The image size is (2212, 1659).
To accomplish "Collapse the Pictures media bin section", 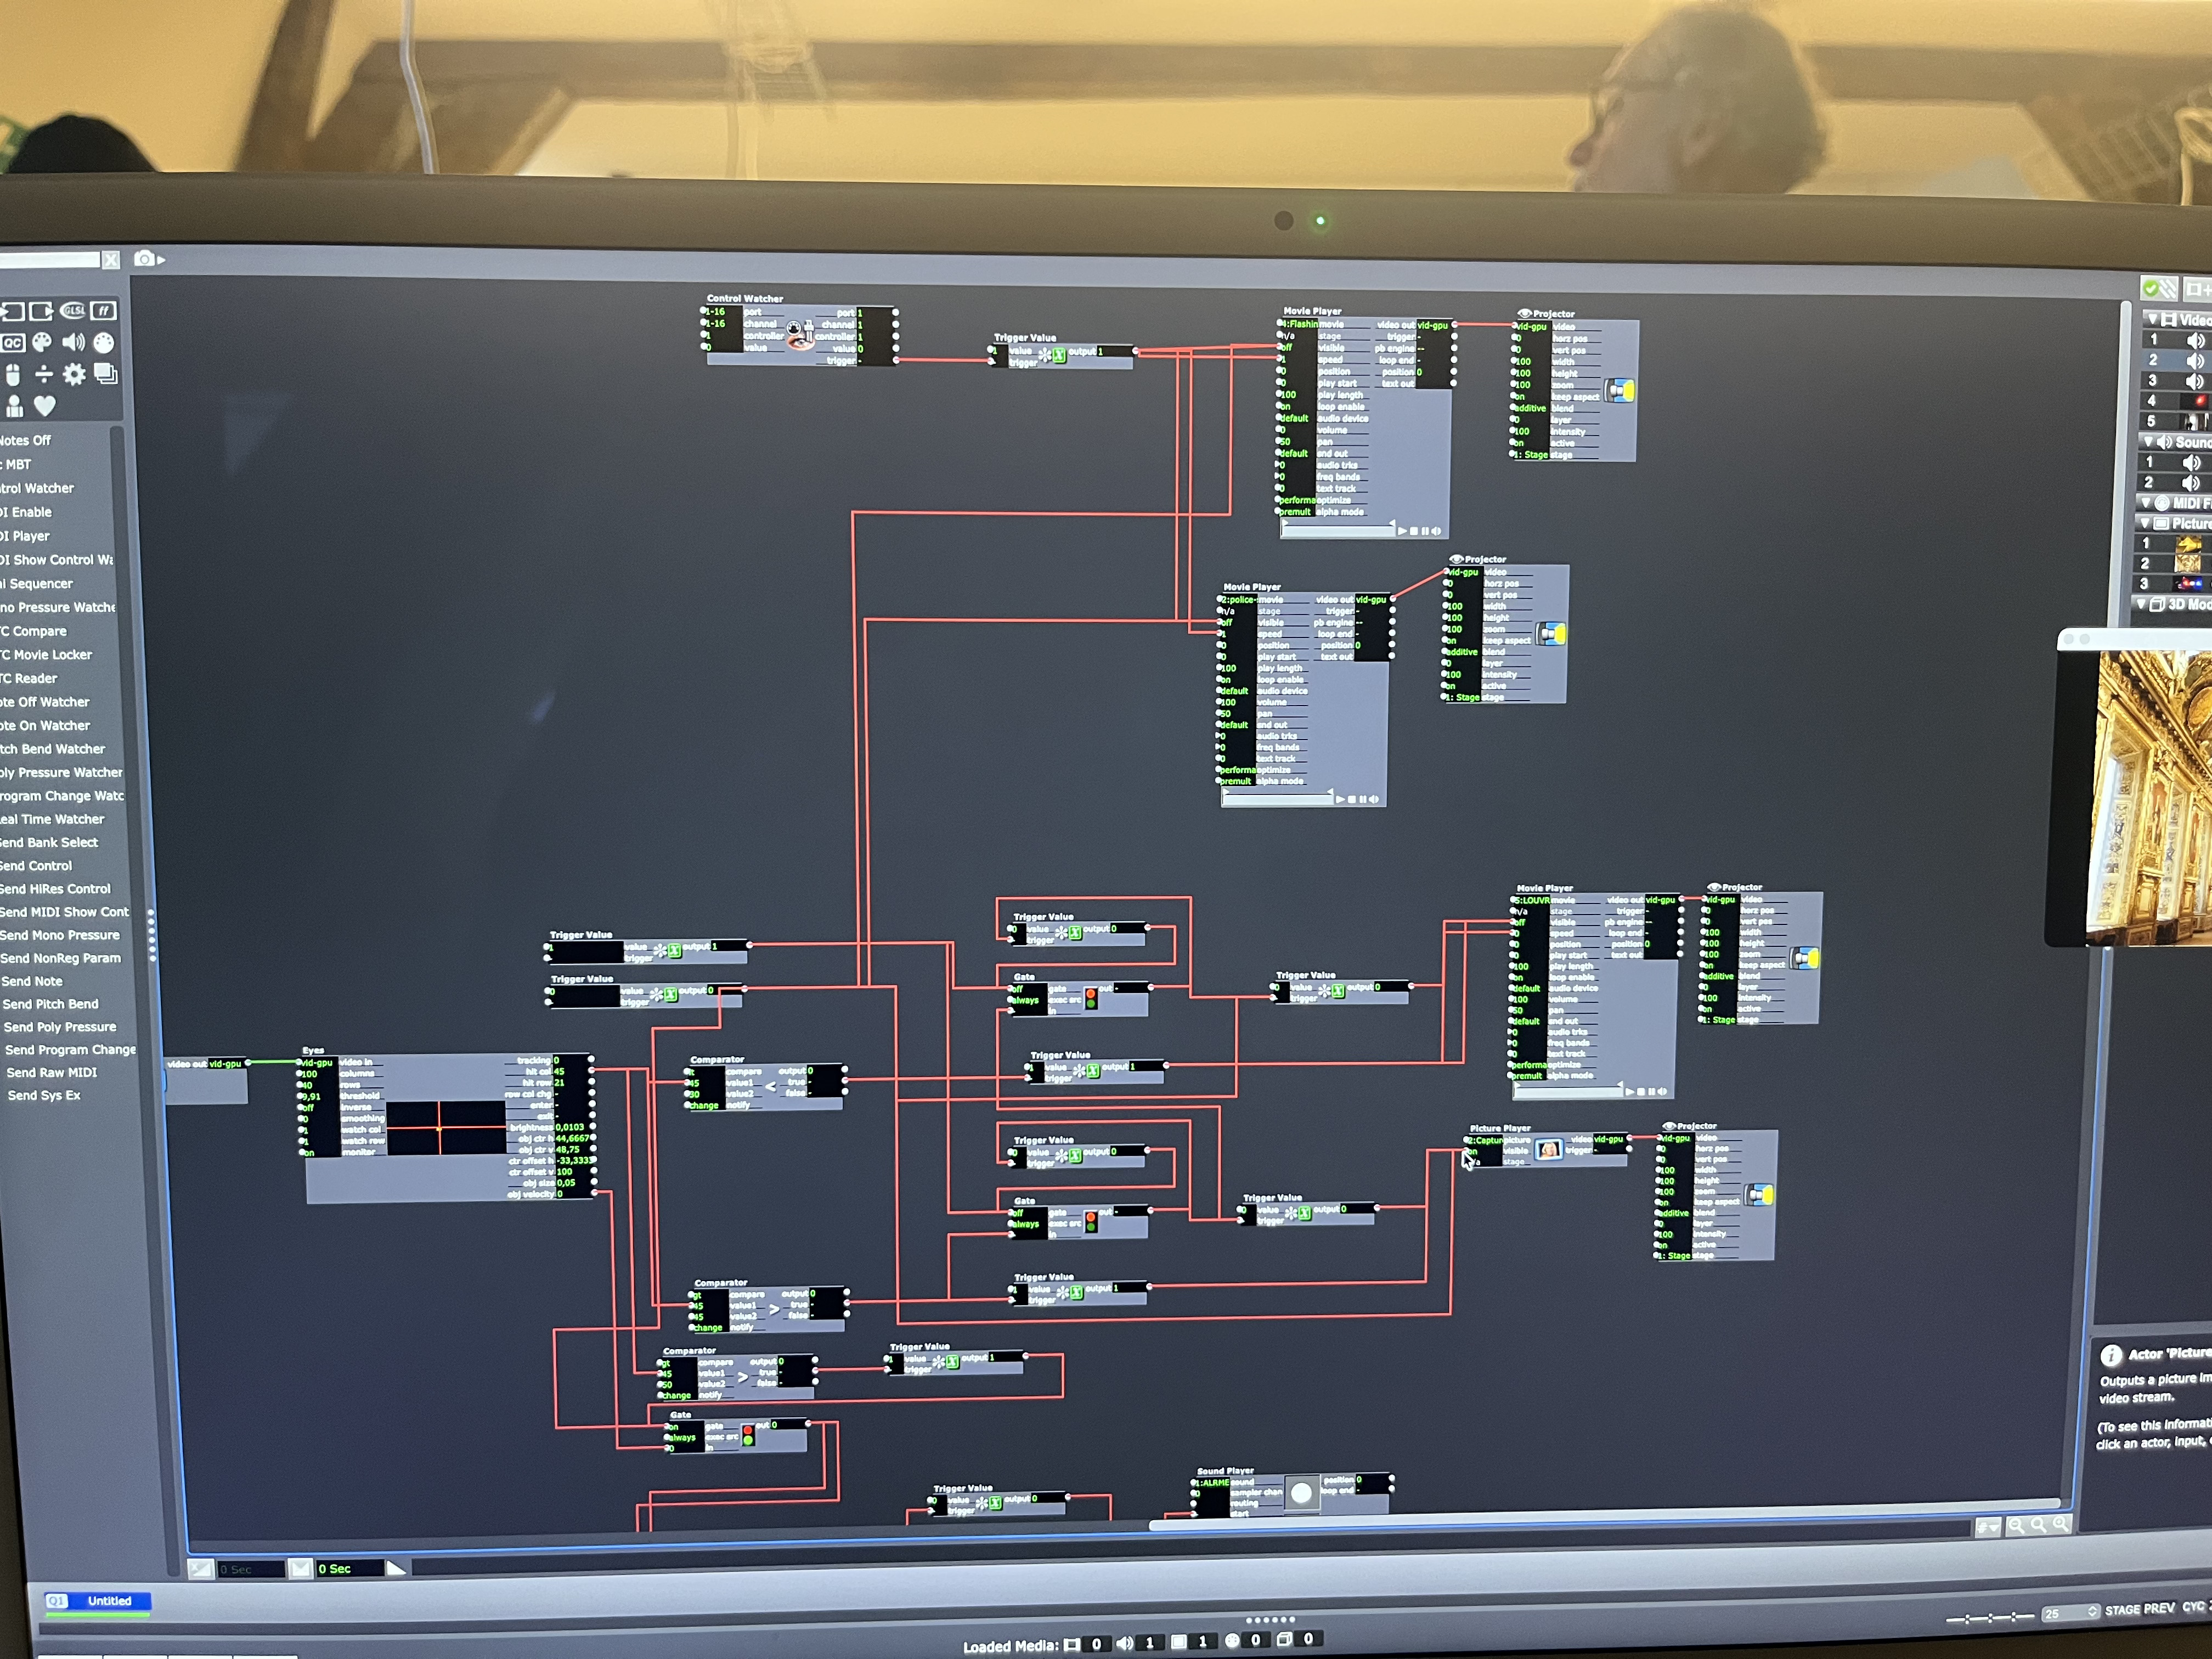I will (2144, 523).
